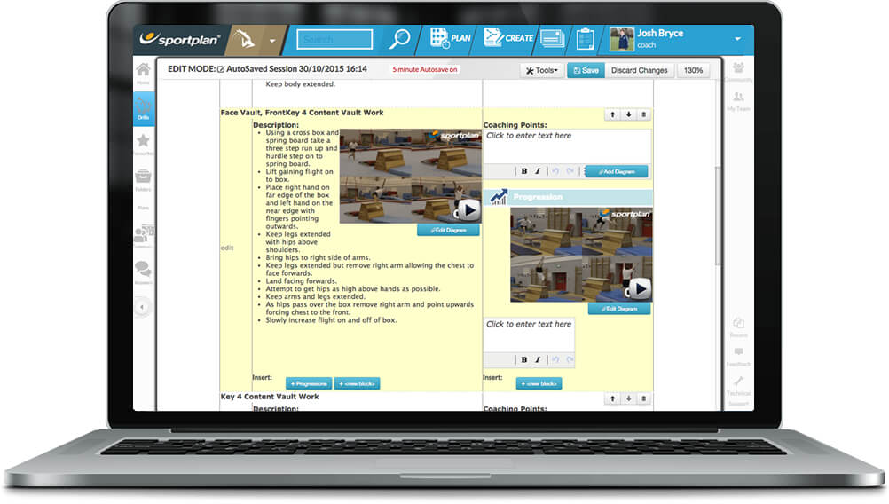The image size is (889, 504).
Task: Open Favourites star in sidebar
Action: click(143, 143)
